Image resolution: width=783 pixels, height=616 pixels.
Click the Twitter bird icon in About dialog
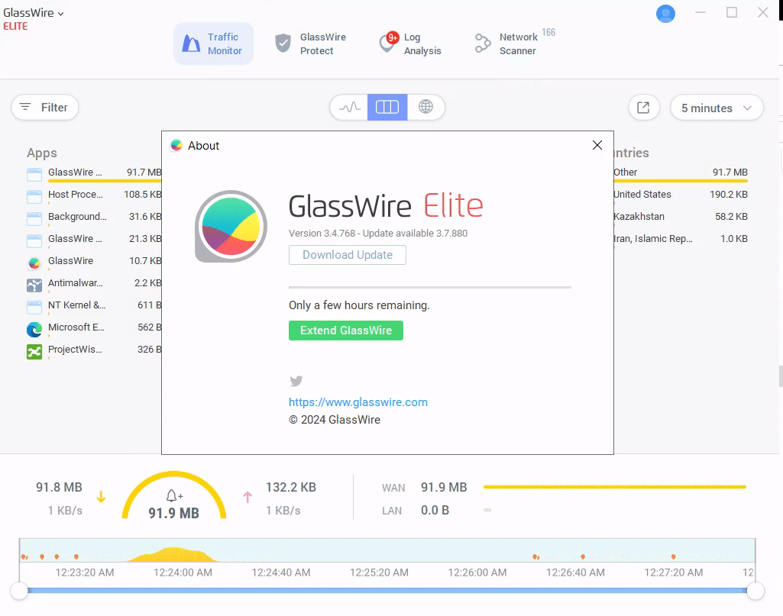pyautogui.click(x=296, y=381)
